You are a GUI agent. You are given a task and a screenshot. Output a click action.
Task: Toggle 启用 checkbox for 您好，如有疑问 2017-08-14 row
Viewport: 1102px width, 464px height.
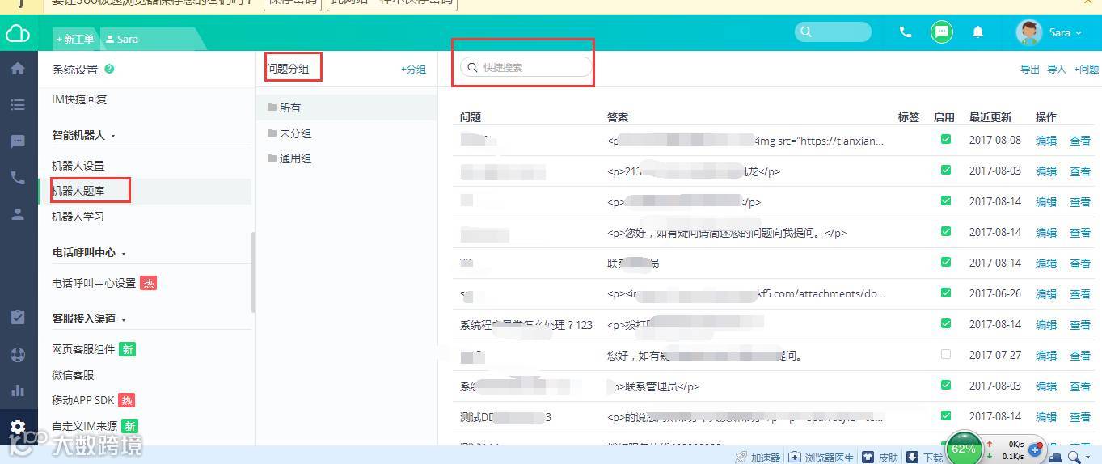click(x=945, y=232)
